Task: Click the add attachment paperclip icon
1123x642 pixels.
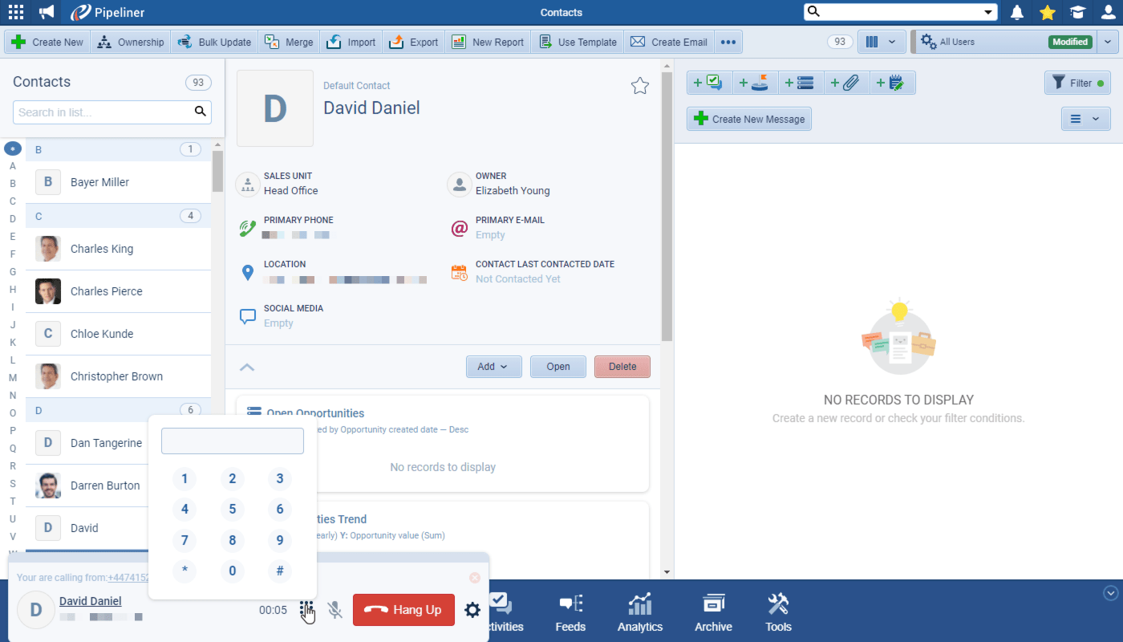Action: coord(846,82)
